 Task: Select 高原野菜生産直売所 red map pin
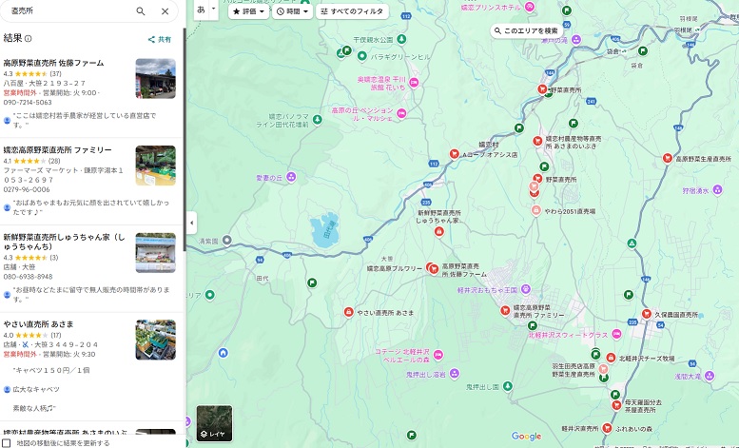click(668, 159)
